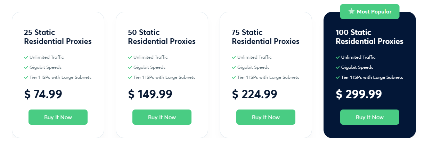Select the 50 Static Residential Proxies heading
Viewport: 433px width, 152px height.
pyautogui.click(x=162, y=37)
